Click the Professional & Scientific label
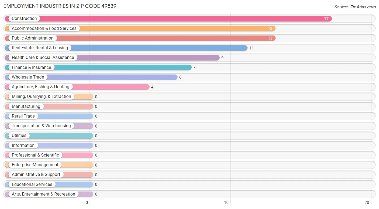The image size is (379, 209). (x=35, y=155)
